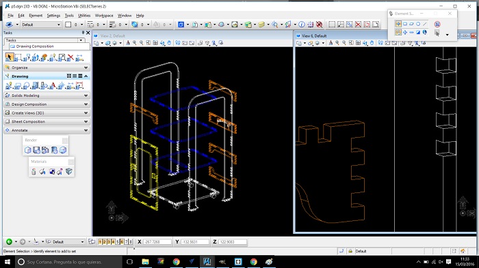479x268 pixels.
Task: Choose Line method in Element Selection window
Action: (x=425, y=24)
